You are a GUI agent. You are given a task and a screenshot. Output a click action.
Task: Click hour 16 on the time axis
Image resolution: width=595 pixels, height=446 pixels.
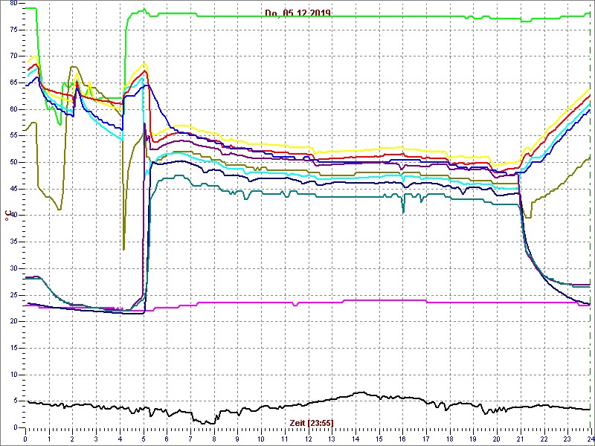pos(402,439)
